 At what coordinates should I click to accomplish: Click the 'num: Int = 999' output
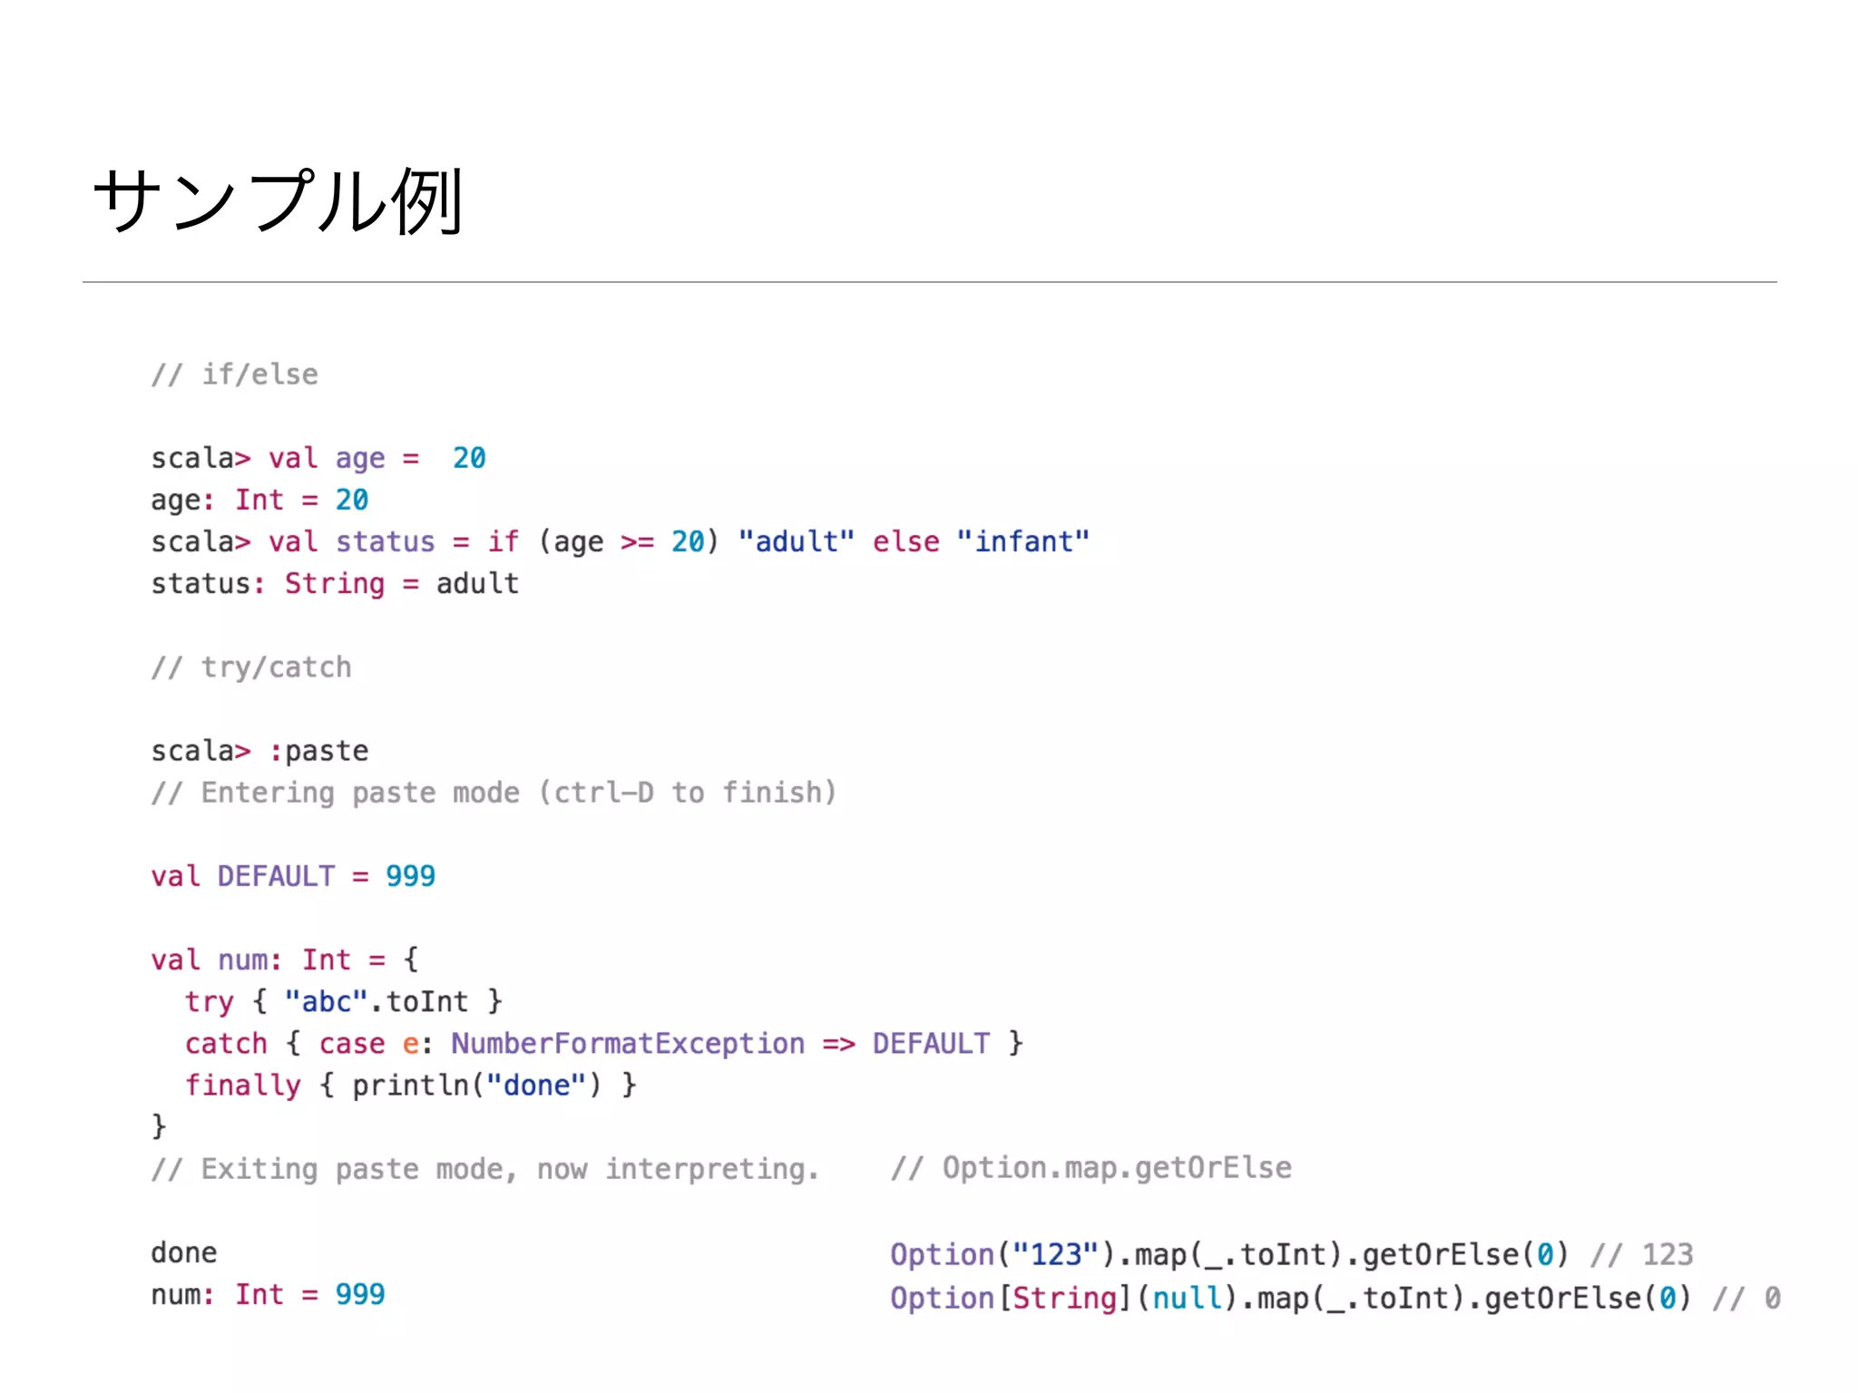(x=268, y=1294)
